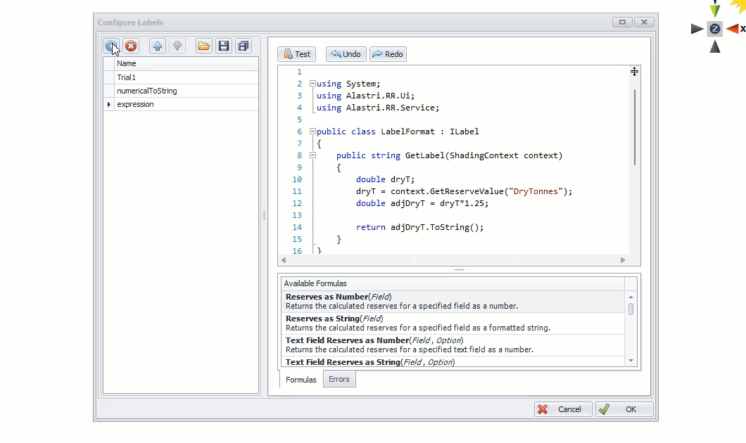The width and height of the screenshot is (746, 443).
Task: Switch to the Errors tab
Action: (339, 379)
